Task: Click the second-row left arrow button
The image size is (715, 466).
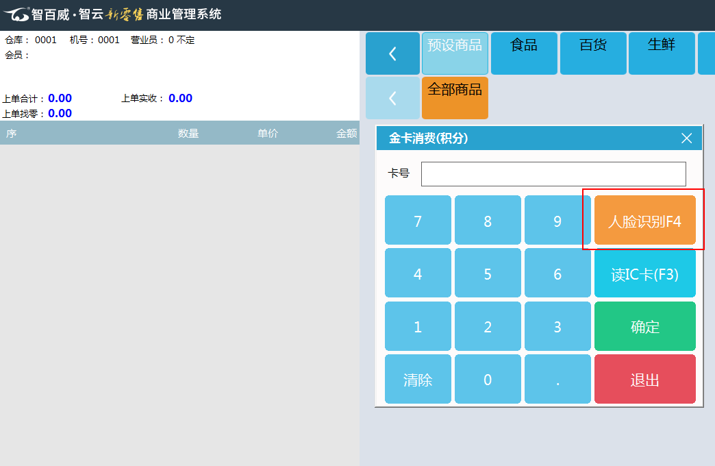Action: 392,98
